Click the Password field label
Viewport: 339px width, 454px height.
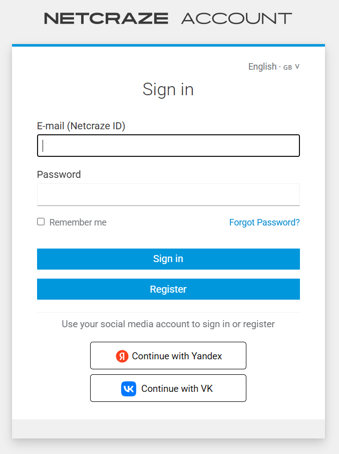pyautogui.click(x=59, y=174)
